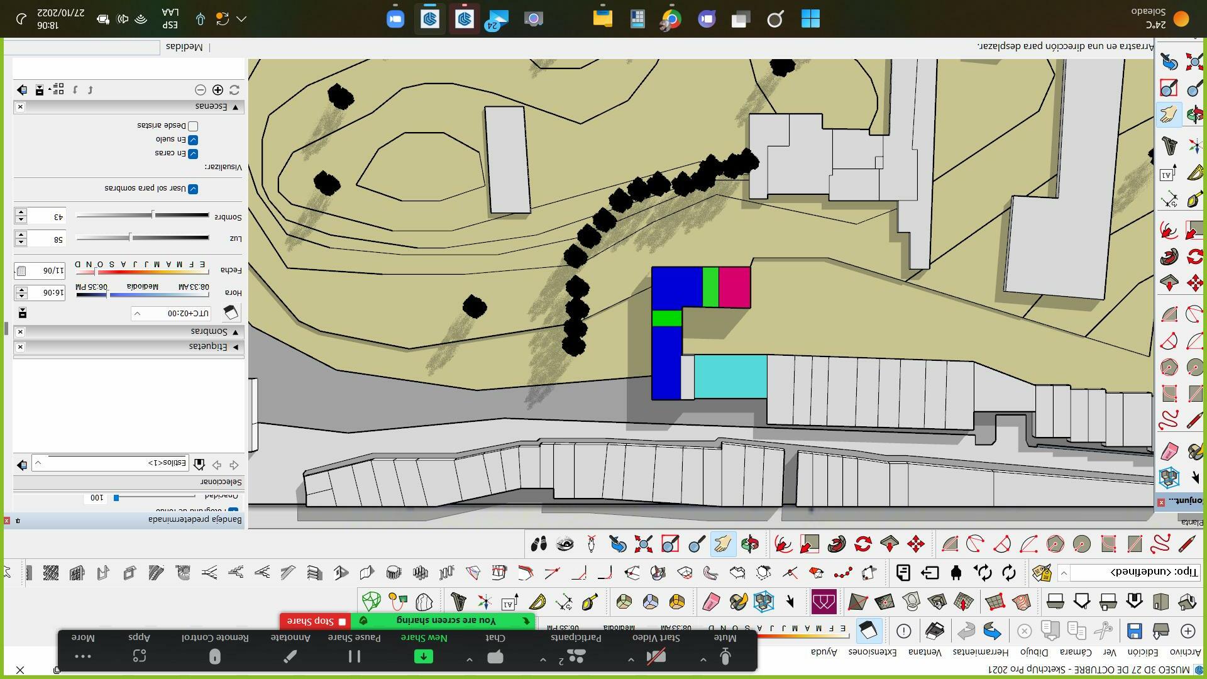Click the Save floppy disk icon

1134,631
